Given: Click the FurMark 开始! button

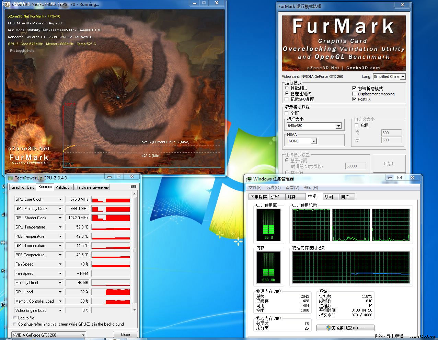Looking at the screenshot, I should tap(389, 164).
